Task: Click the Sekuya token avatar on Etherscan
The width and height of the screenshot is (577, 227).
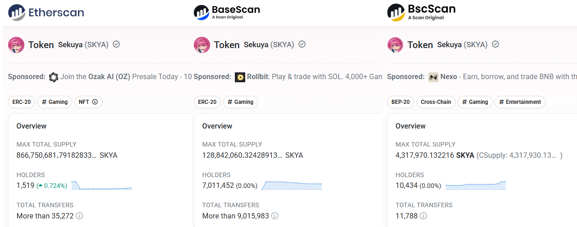Action: [16, 45]
